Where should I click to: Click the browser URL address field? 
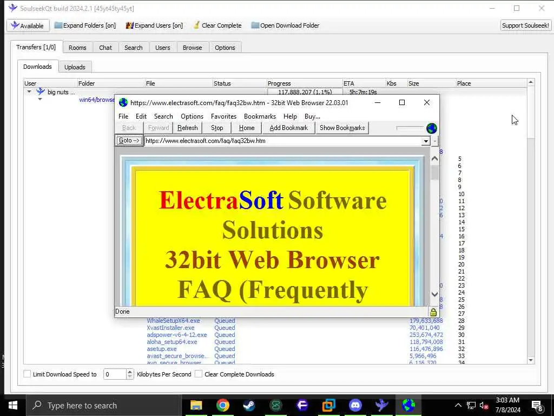click(283, 141)
